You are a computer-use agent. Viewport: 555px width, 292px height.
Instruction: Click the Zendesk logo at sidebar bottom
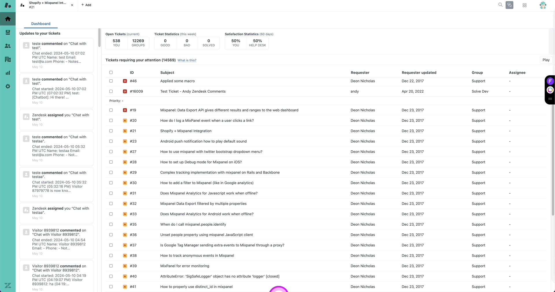click(8, 285)
